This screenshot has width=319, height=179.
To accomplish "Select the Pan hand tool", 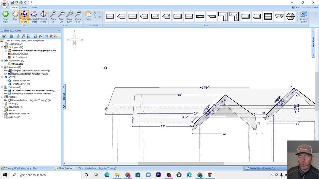I will [x=15, y=16].
